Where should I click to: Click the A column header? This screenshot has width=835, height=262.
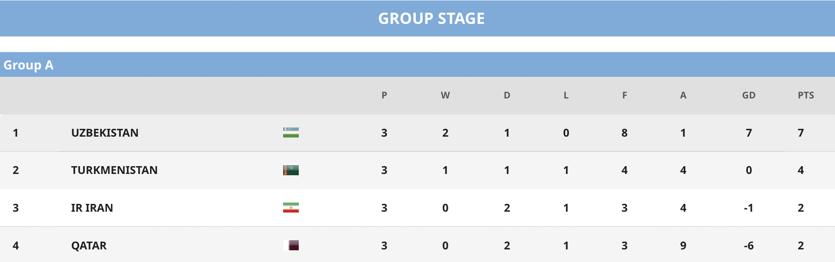(683, 95)
